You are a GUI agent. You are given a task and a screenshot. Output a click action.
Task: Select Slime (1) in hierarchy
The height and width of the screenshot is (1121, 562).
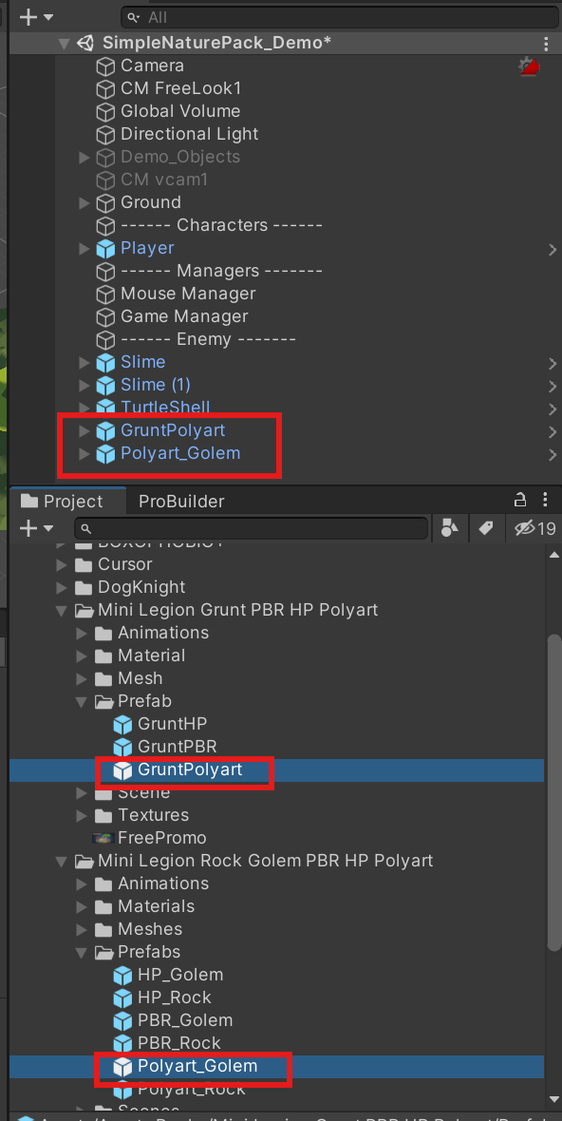click(155, 385)
